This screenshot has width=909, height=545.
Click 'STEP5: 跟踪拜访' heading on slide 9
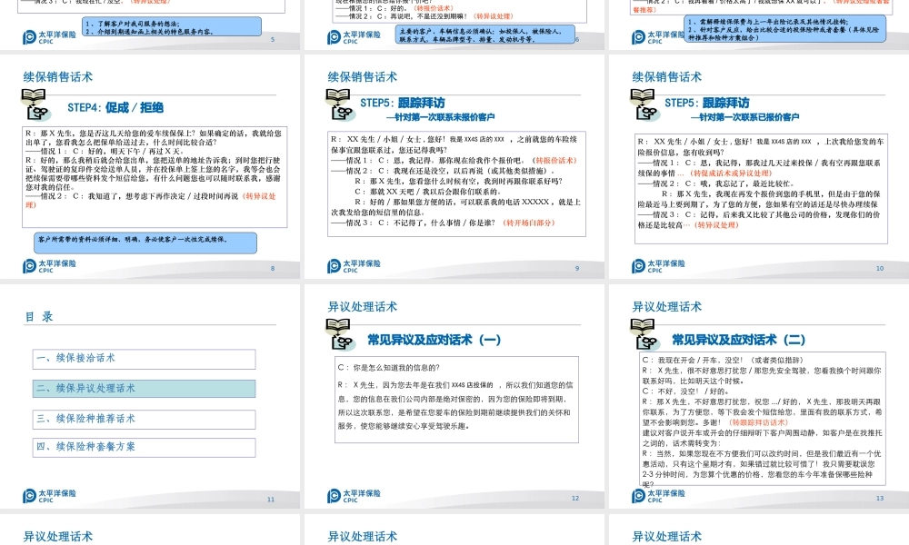[x=403, y=103]
